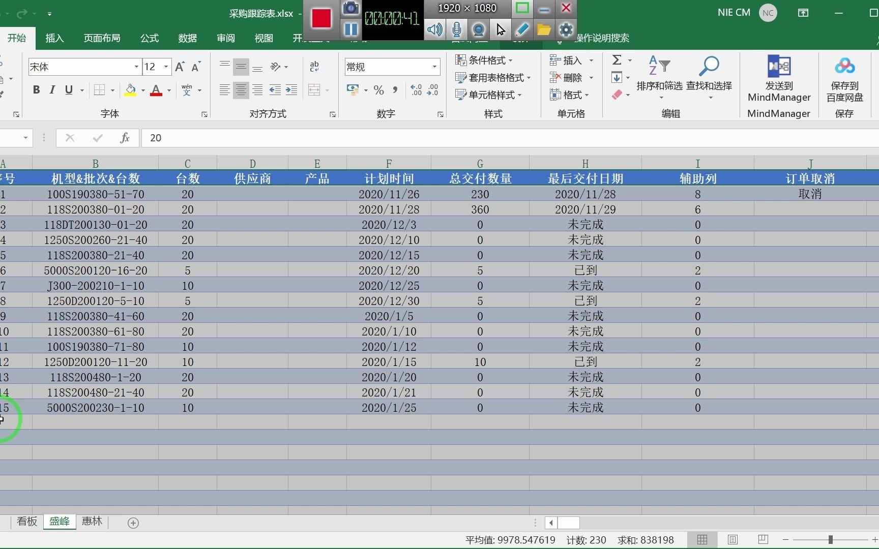
Task: Expand the Delete cells (删除) dropdown arrow
Action: tap(591, 78)
